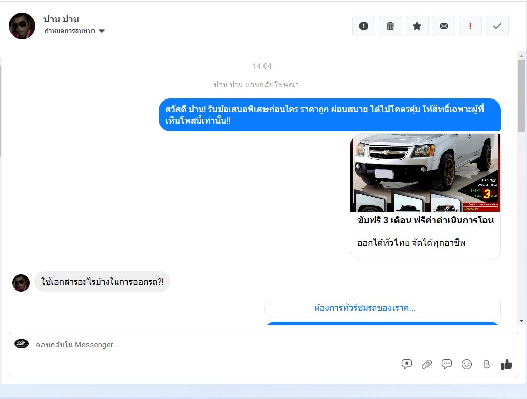
Task: Open ปาน ปาน's header profile picture
Action: (x=22, y=26)
